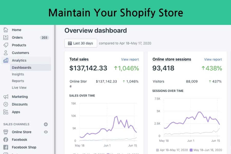Screen dimensions: 231x154
Task: Click the Apps grid icon
Action: coord(6,112)
